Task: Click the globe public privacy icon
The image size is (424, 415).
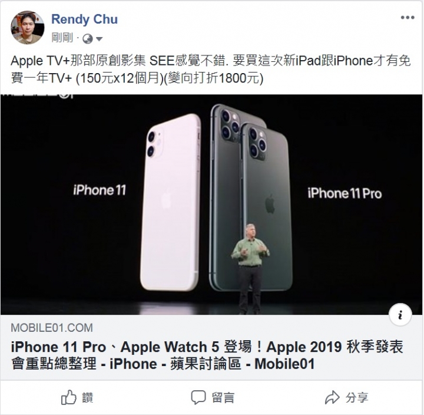Action: tap(88, 39)
